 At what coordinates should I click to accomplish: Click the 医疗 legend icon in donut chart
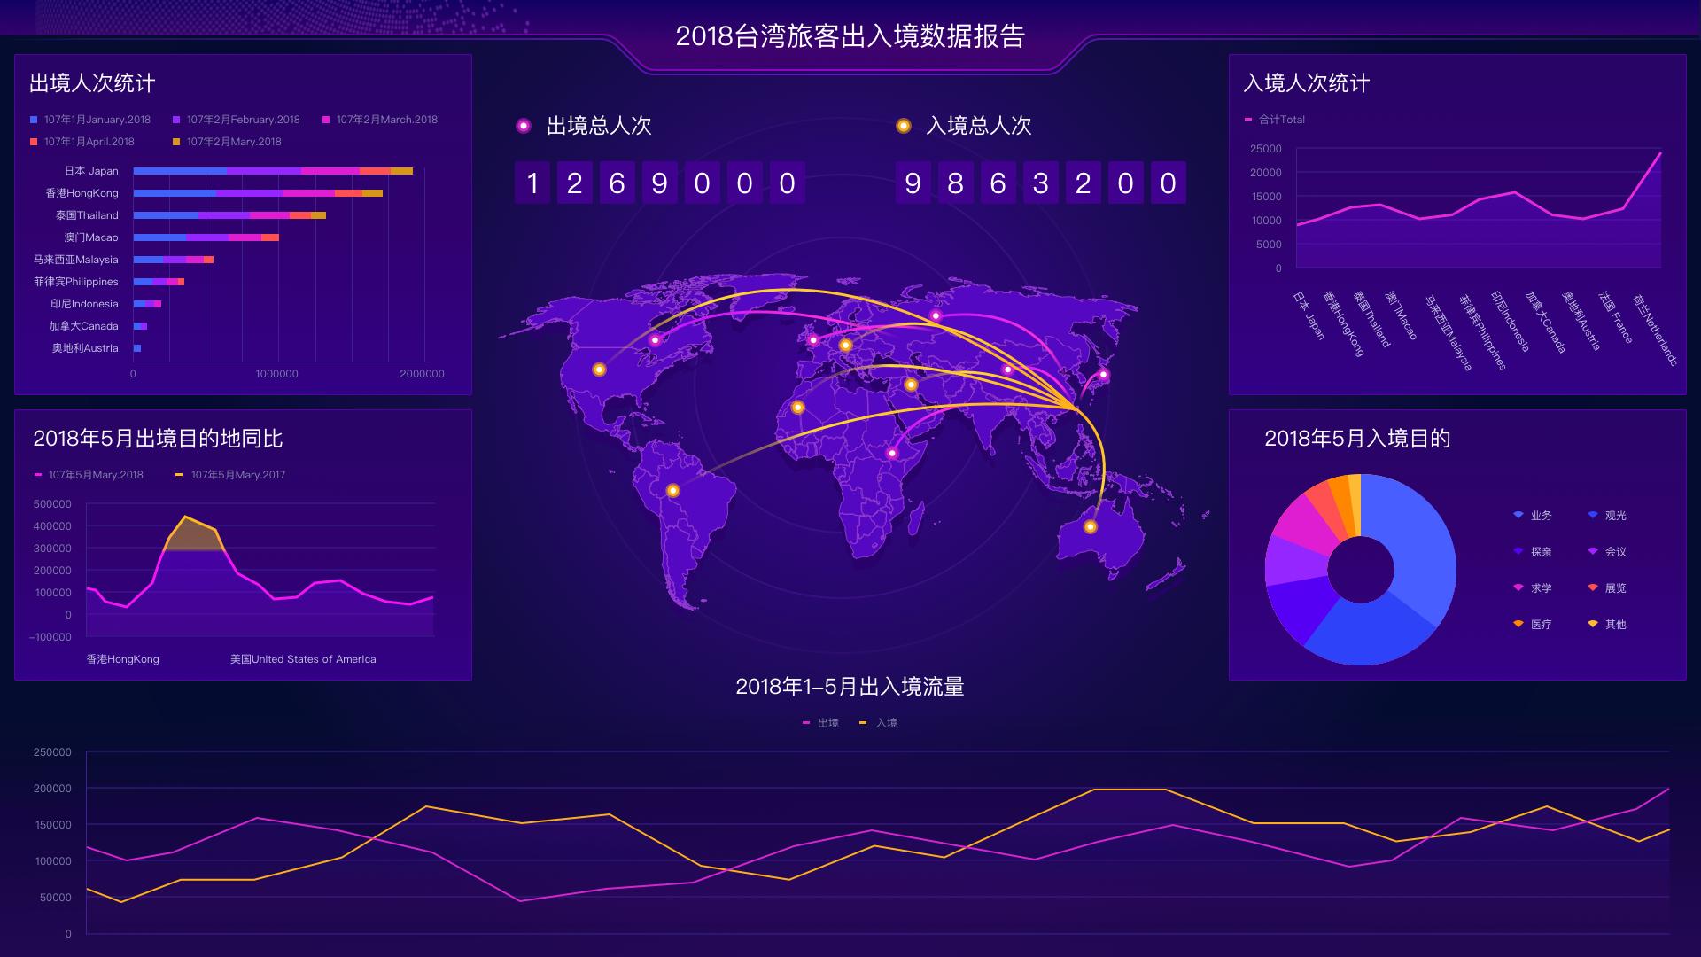1517,624
